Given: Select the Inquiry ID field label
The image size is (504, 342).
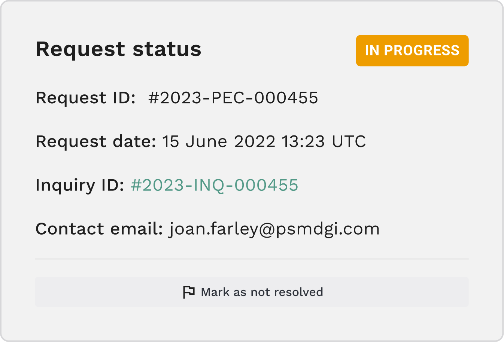Looking at the screenshot, I should (80, 185).
